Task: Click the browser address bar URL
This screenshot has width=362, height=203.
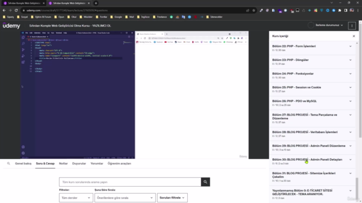Action: 67,10
